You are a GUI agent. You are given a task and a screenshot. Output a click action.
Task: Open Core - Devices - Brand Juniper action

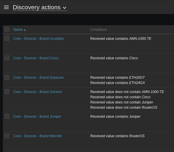coord(37,117)
